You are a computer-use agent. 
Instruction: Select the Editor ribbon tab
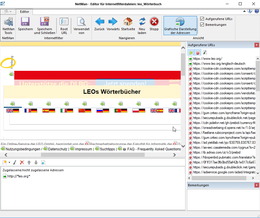[x=24, y=12]
